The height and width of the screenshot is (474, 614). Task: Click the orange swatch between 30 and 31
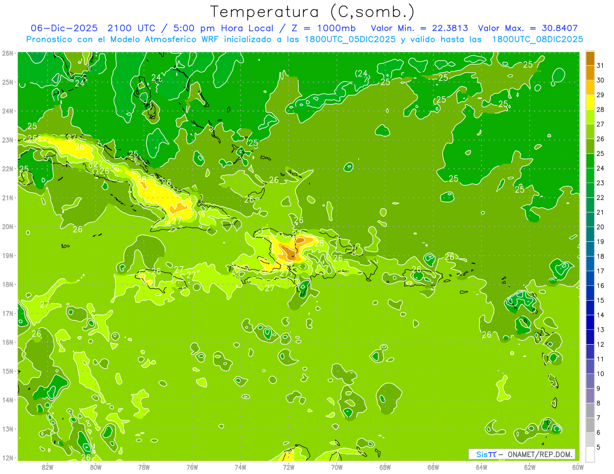tap(590, 73)
